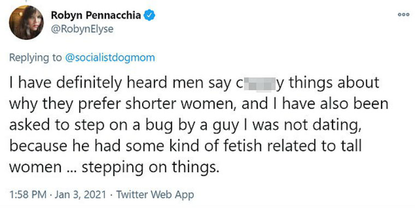The height and width of the screenshot is (208, 415).
Task: Click the tweet's first line 'I have definitely heard'
Action: tap(88, 83)
